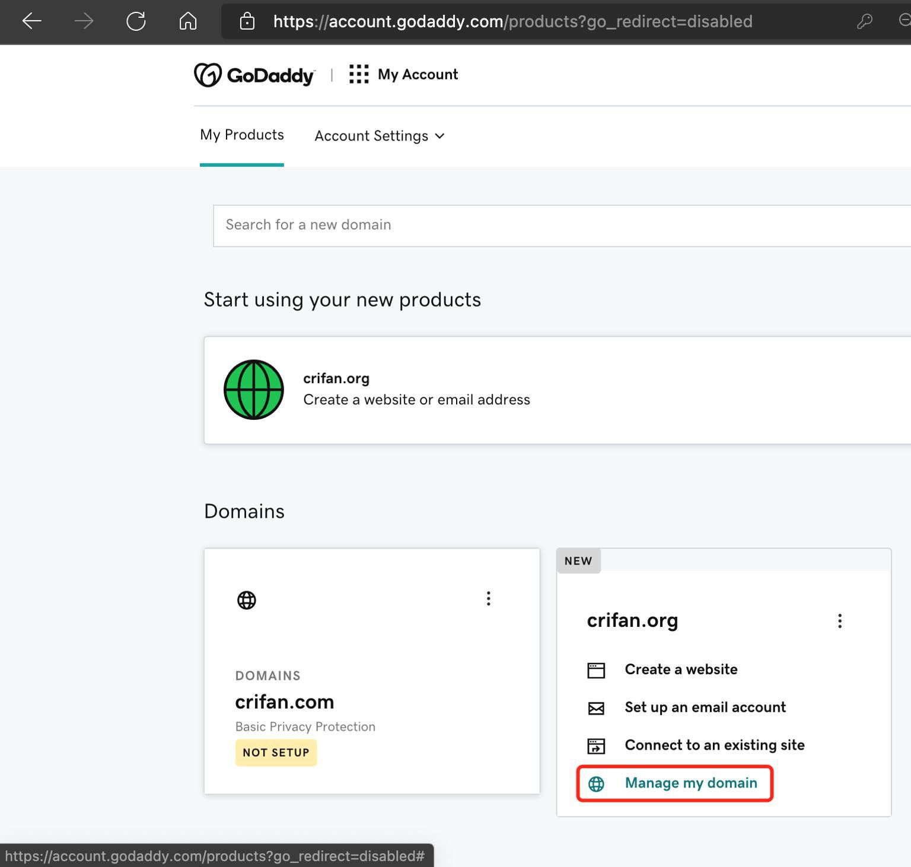Click the crifan.com domain name
This screenshot has width=911, height=867.
click(x=285, y=702)
